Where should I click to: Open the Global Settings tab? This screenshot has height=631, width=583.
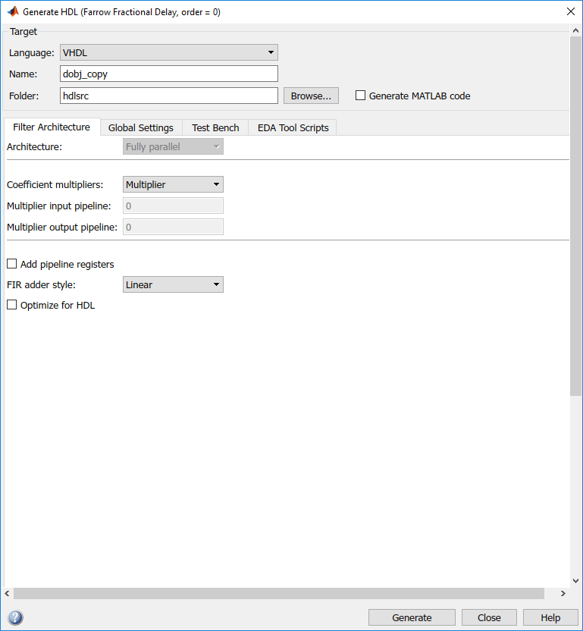point(141,127)
